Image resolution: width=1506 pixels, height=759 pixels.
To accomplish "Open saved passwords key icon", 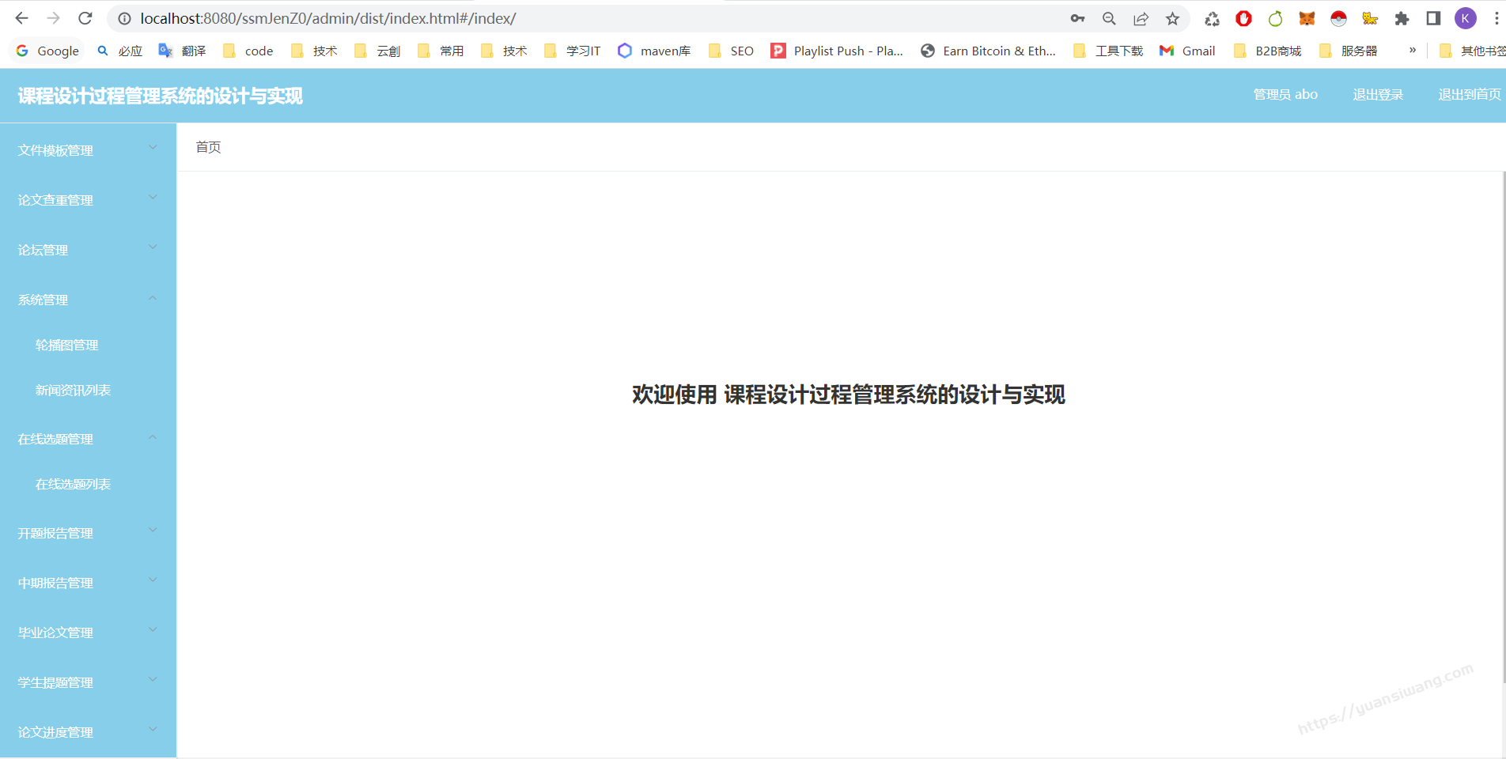I will tap(1077, 18).
